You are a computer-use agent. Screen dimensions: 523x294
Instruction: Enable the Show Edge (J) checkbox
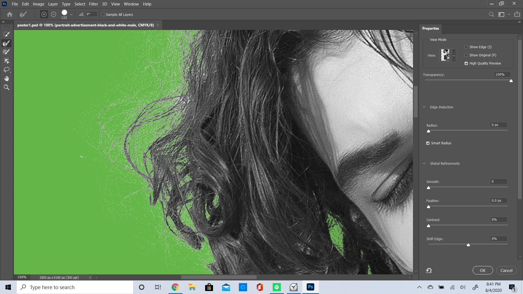click(x=466, y=47)
